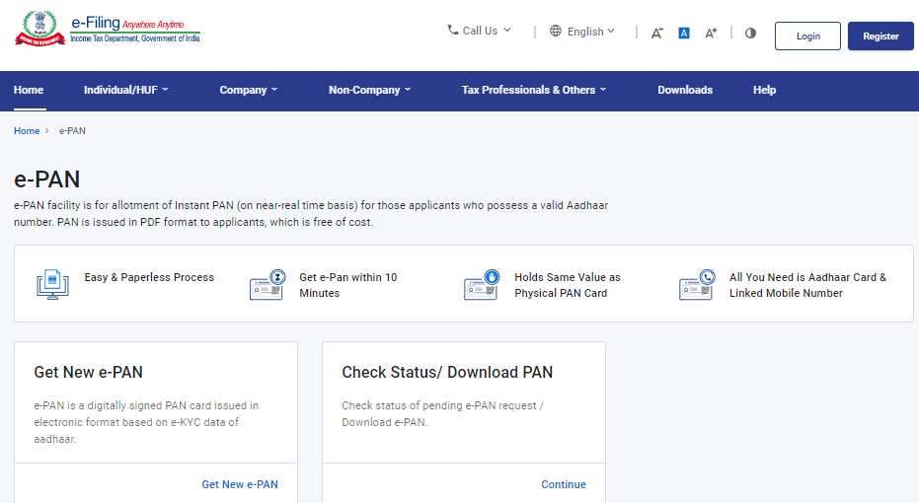Click the Easy & Paperless Process icon

pyautogui.click(x=52, y=285)
